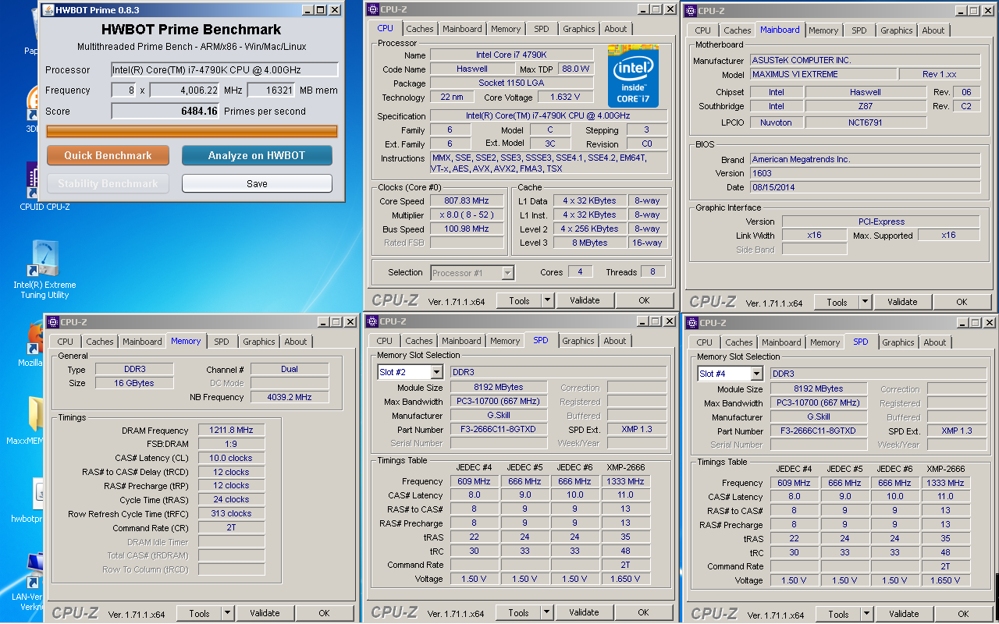The height and width of the screenshot is (624, 999).
Task: Click Analyze on HWBOT button
Action: (257, 155)
